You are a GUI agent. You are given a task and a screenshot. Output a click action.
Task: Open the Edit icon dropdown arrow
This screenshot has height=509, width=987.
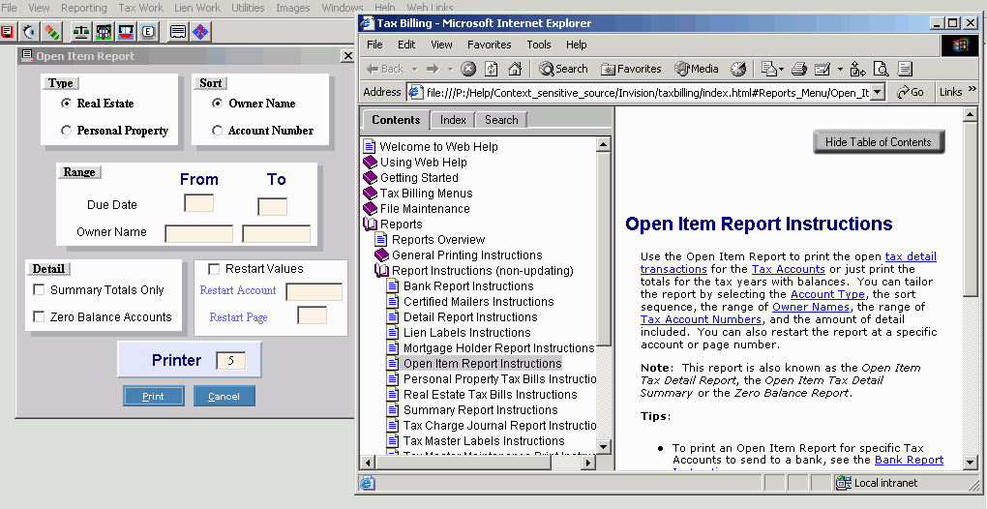pos(840,69)
